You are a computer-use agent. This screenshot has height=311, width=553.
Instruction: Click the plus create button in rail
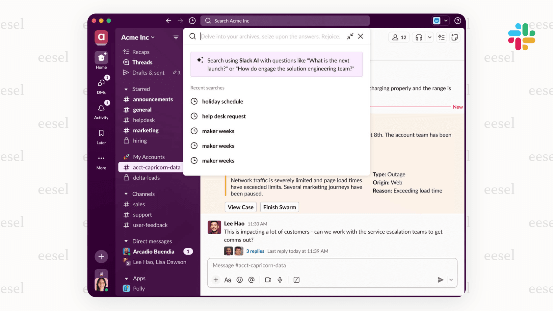tap(101, 256)
